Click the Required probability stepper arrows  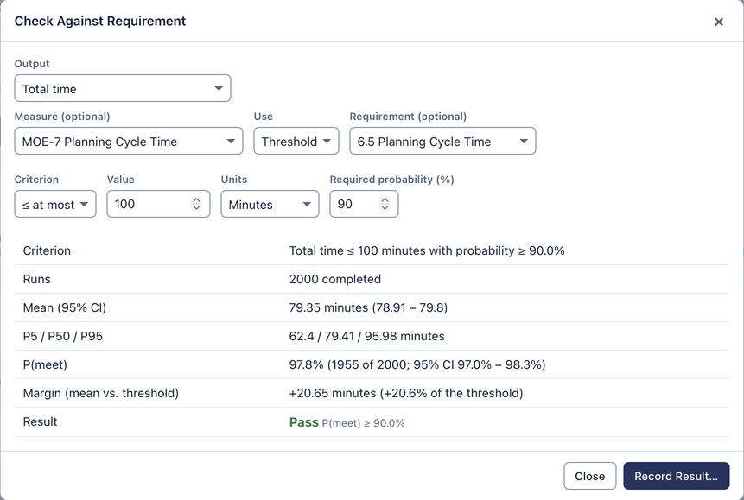click(x=385, y=204)
